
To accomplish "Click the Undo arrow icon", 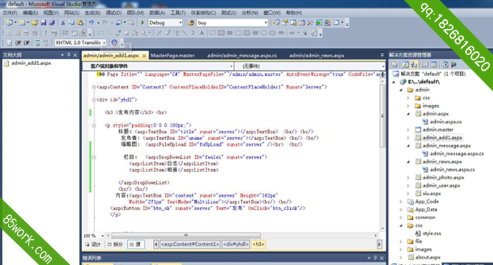I will 91,23.
